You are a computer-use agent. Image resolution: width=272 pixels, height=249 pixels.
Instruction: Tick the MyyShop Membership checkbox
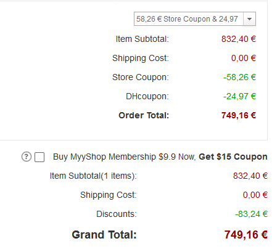point(39,157)
